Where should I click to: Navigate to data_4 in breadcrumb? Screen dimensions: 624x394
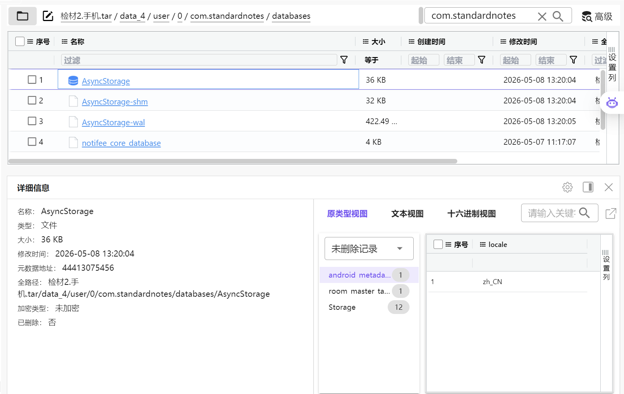click(132, 16)
